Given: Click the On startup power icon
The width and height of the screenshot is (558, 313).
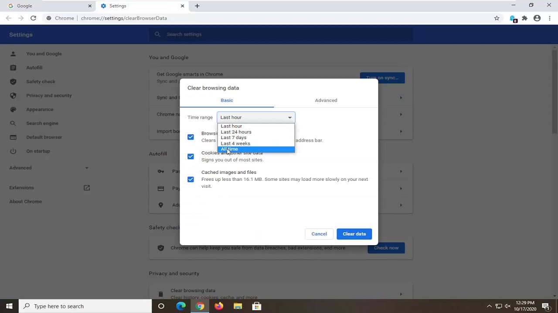Looking at the screenshot, I should click(x=13, y=151).
